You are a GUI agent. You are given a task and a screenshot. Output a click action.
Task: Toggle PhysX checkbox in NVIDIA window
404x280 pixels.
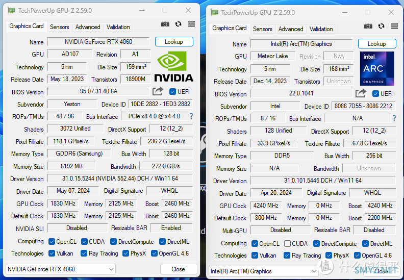[x=125, y=253]
